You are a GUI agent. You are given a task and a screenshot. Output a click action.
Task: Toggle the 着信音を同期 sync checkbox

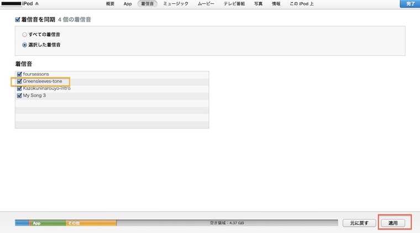point(18,19)
